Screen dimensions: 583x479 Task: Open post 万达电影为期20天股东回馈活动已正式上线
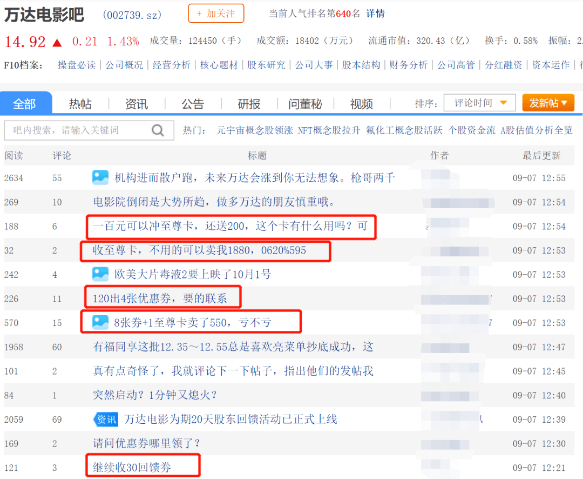[x=231, y=420]
